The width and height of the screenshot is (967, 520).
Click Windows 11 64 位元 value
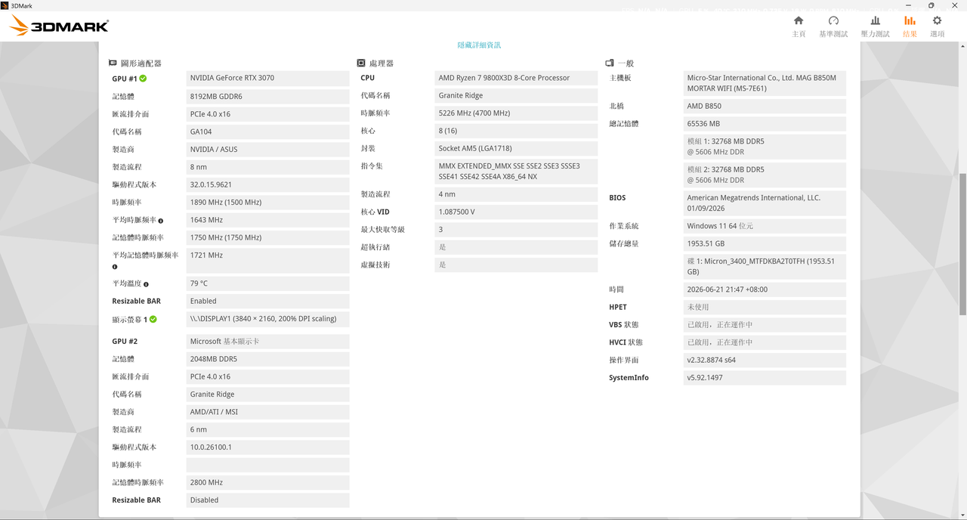(x=765, y=226)
